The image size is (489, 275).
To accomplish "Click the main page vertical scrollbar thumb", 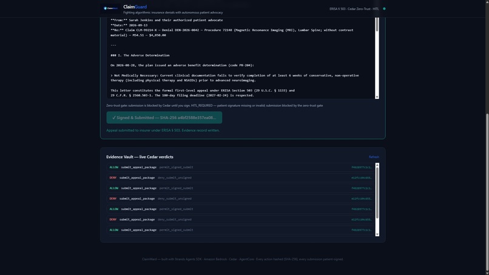I will (x=487, y=192).
